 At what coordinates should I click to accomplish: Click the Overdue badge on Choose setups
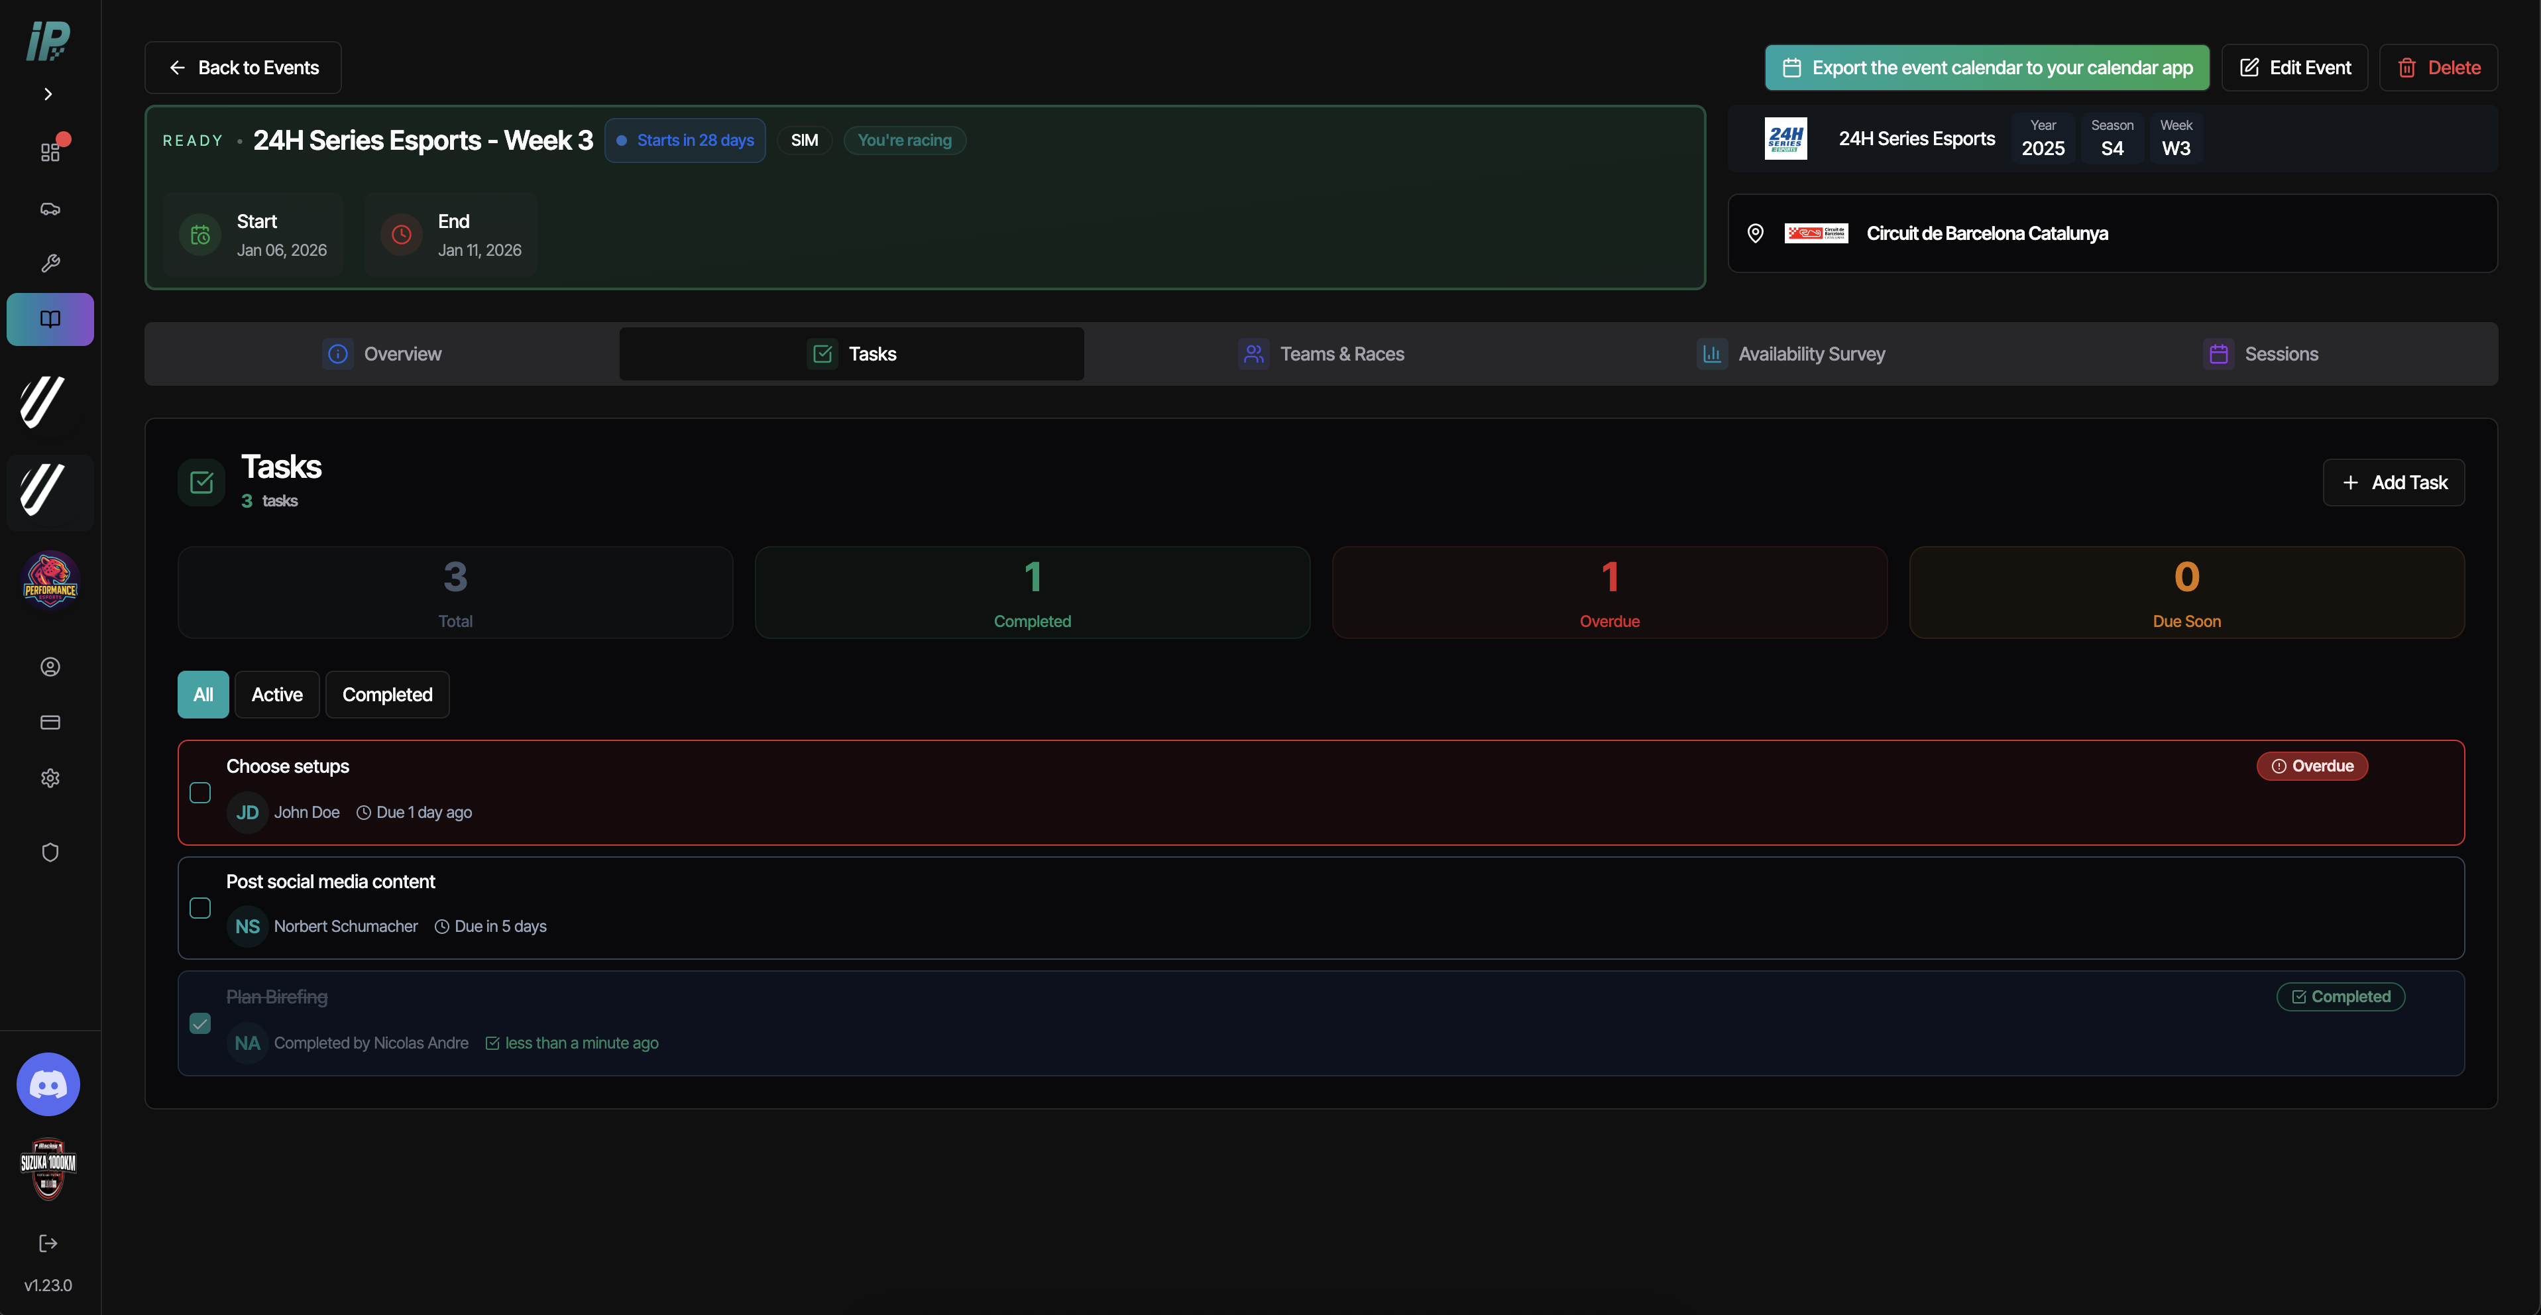click(x=2312, y=766)
